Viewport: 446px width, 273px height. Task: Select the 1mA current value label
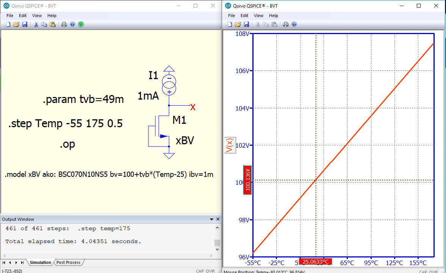pos(148,96)
